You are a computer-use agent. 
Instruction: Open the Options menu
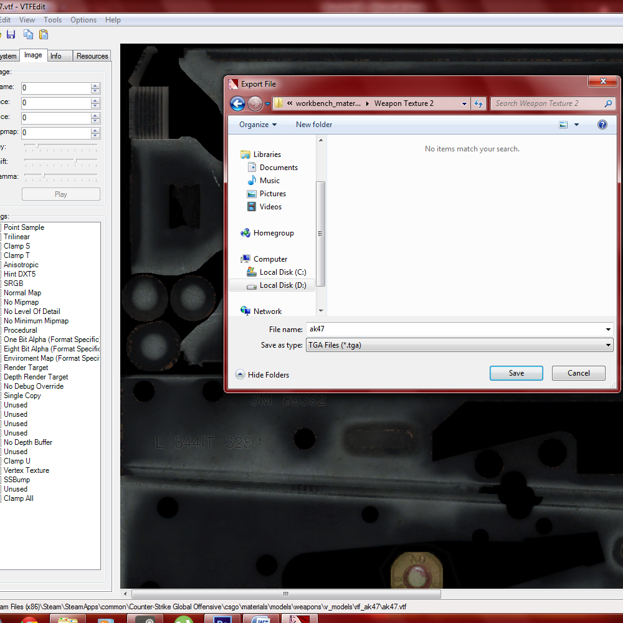pyautogui.click(x=83, y=20)
